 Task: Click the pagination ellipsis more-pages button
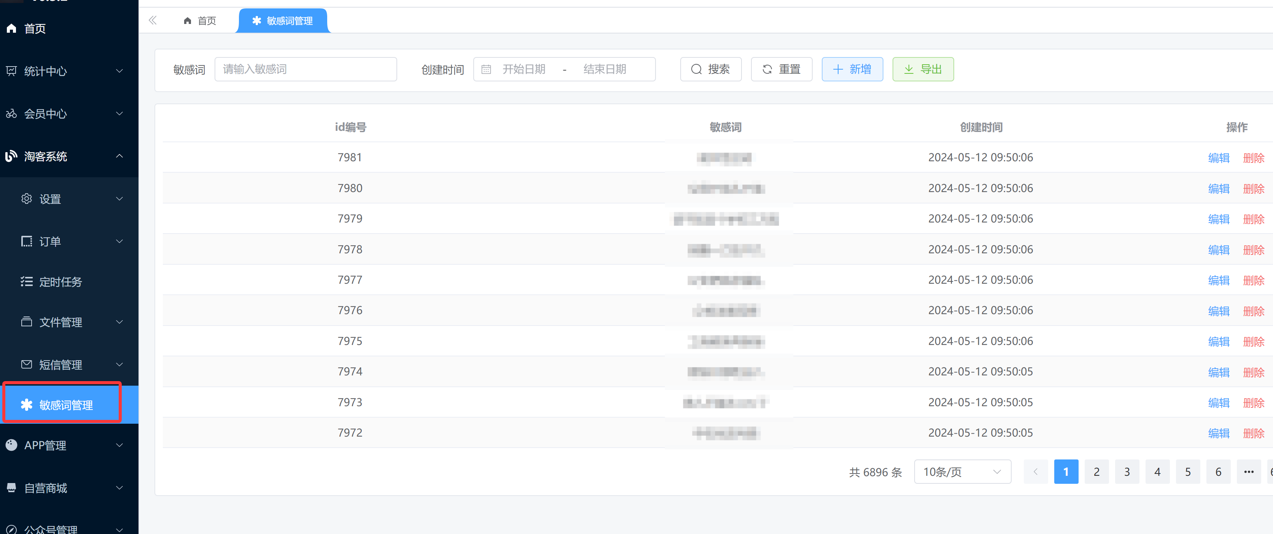click(1248, 472)
